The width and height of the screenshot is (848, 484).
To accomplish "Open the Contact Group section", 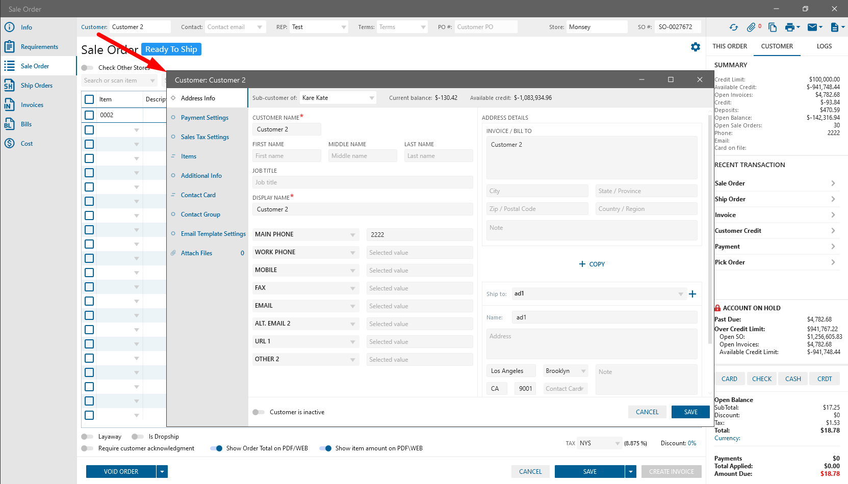I will point(200,214).
